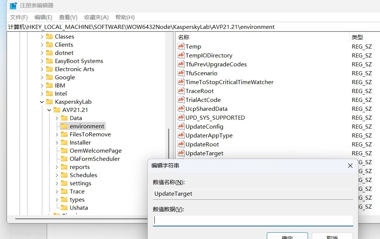
Task: Select the IBM folder icon
Action: [49, 85]
